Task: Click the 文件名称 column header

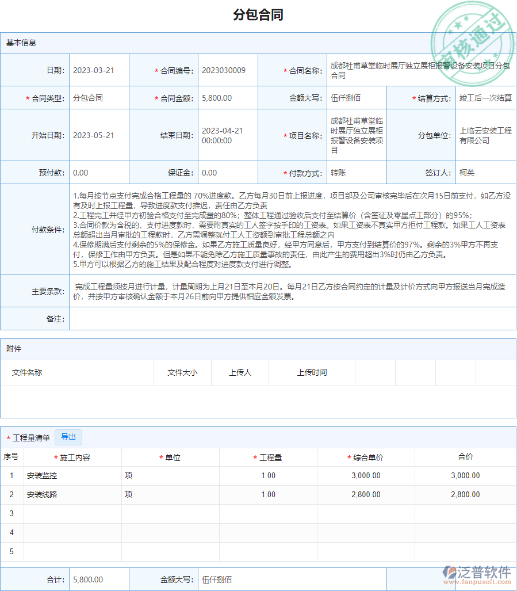Action: 28,373
